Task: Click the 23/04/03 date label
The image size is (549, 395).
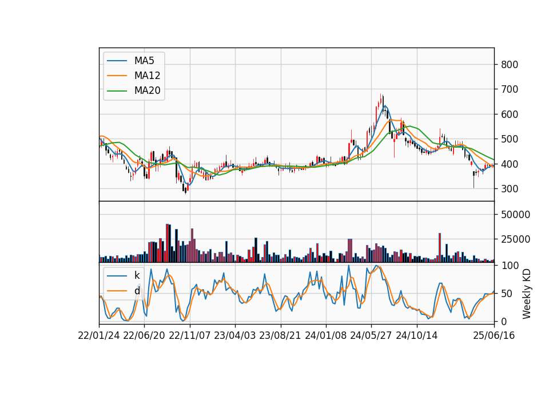Action: (235, 336)
